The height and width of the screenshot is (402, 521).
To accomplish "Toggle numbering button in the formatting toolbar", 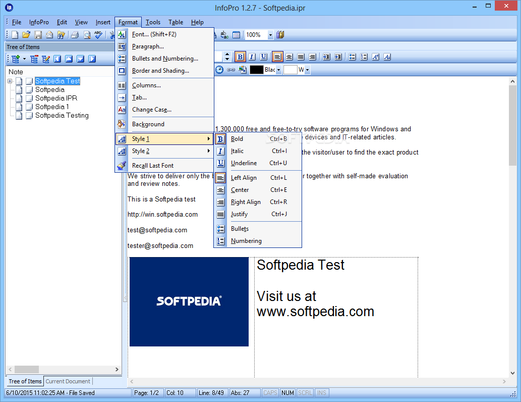I will [x=364, y=57].
